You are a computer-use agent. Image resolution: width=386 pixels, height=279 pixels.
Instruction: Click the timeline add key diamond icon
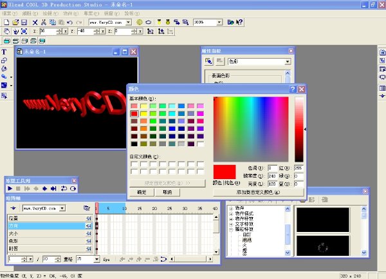coord(14,208)
